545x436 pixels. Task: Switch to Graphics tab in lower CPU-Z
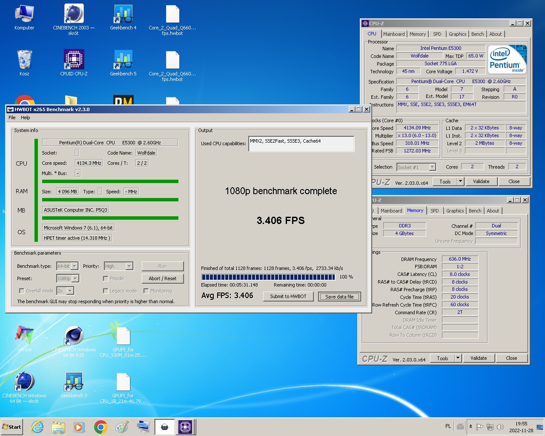(455, 211)
